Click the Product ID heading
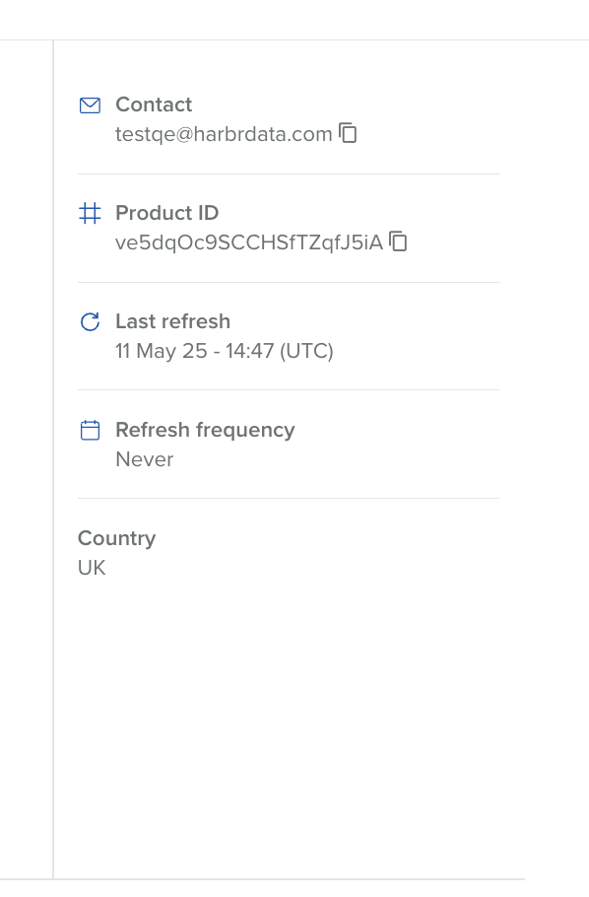This screenshot has width=589, height=897. 167,213
